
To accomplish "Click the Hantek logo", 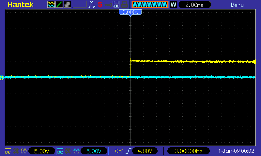I will (21, 5).
